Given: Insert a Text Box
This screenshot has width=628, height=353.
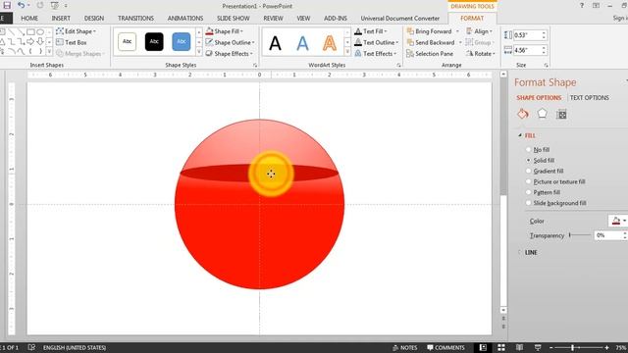Looking at the screenshot, I should (x=72, y=42).
